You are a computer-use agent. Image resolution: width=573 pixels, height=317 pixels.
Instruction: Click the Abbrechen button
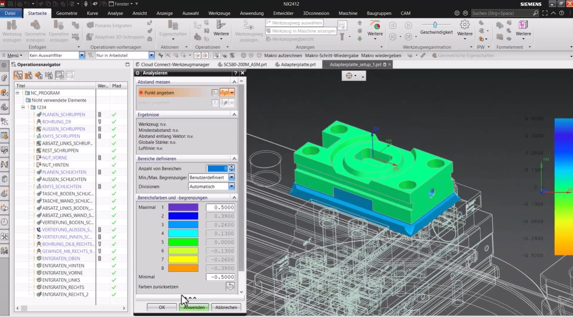click(226, 307)
